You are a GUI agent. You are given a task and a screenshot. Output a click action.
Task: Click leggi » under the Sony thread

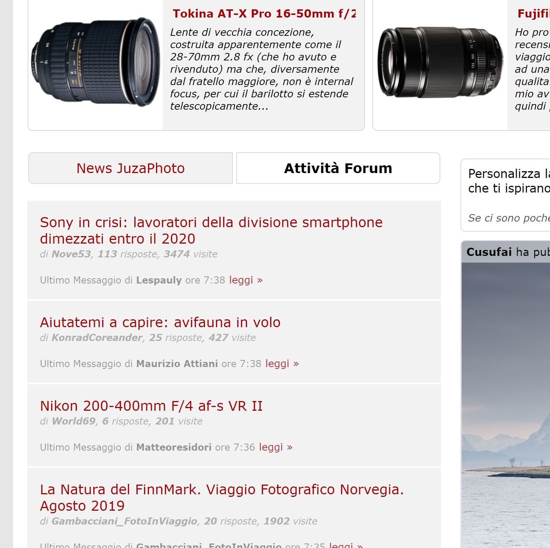[246, 280]
